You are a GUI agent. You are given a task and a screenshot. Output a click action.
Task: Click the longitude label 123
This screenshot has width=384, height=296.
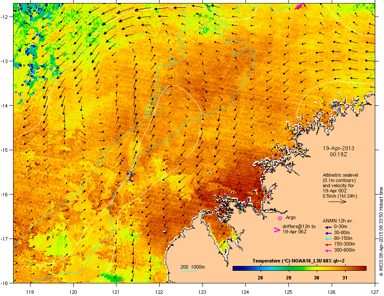202,292
